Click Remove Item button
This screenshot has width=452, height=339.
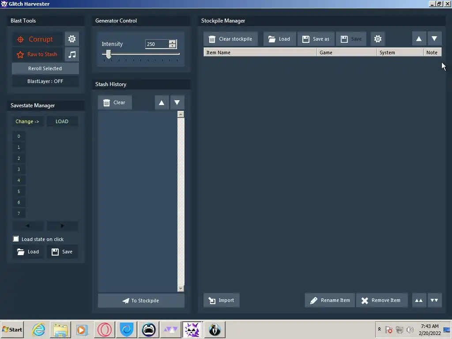[x=382, y=300]
